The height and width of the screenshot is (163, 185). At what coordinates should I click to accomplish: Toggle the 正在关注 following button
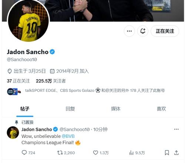point(165,31)
